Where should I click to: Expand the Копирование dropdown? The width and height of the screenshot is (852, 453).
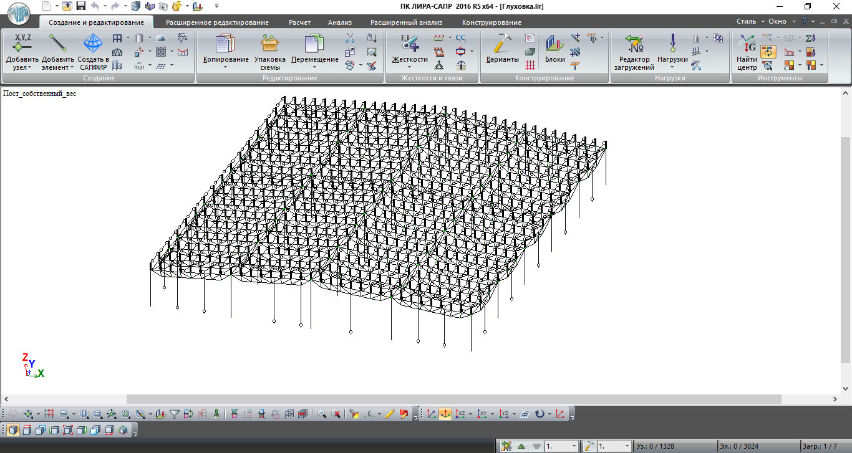point(225,67)
